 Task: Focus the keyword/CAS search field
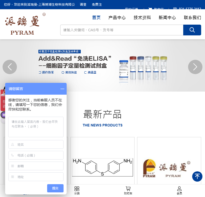tap(122, 30)
